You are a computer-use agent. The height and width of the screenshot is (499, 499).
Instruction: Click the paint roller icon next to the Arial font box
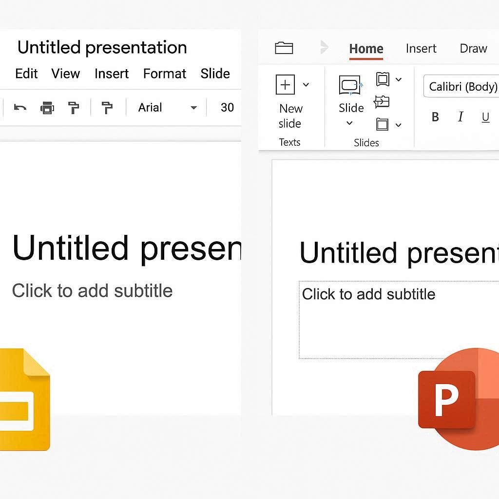[107, 108]
